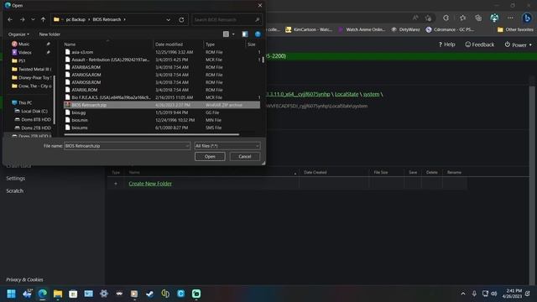The image size is (537, 302).
Task: Click the Create New Folder link
Action: tap(150, 184)
